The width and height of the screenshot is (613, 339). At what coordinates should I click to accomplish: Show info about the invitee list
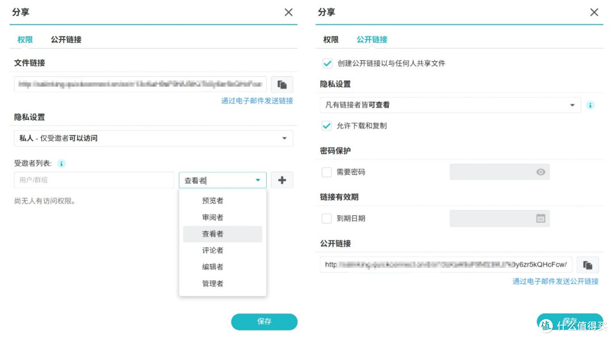click(61, 163)
